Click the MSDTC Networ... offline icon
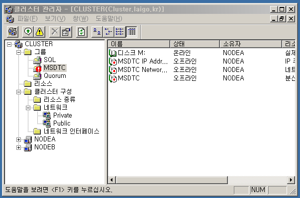This screenshot has width=300, height=198. pos(113,70)
